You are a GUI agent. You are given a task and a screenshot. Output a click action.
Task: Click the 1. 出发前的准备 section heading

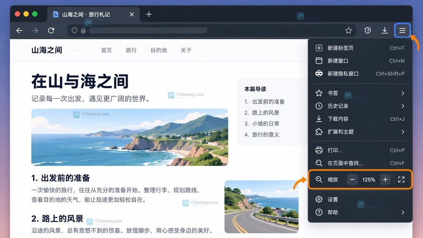[x=61, y=178]
